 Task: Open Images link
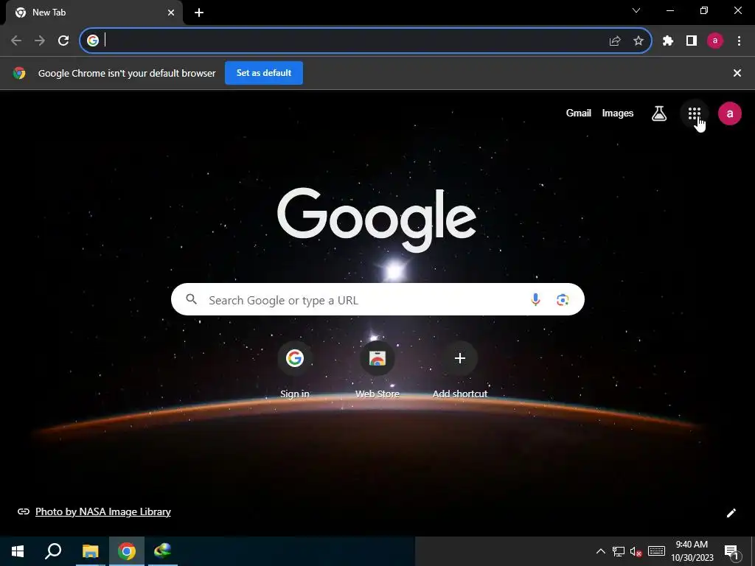point(618,113)
